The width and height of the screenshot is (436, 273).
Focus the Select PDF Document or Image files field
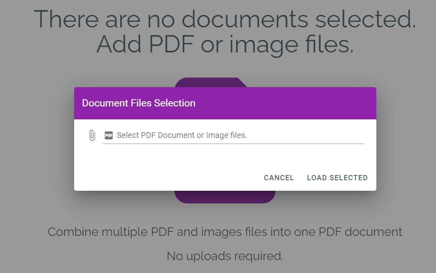(x=238, y=135)
